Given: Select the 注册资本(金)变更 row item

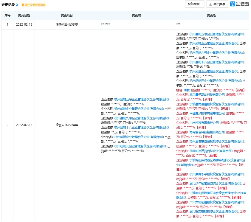Looking at the screenshot, I should [66, 24].
